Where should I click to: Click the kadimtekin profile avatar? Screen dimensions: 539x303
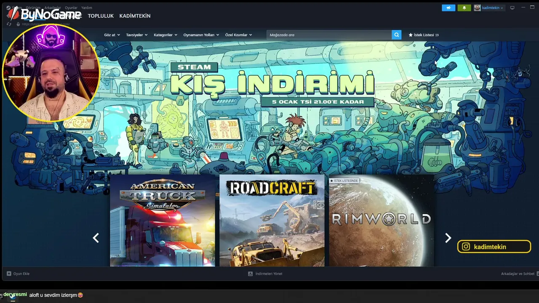[477, 8]
